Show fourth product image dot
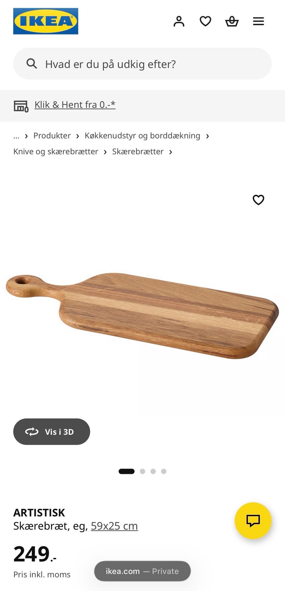 164,471
